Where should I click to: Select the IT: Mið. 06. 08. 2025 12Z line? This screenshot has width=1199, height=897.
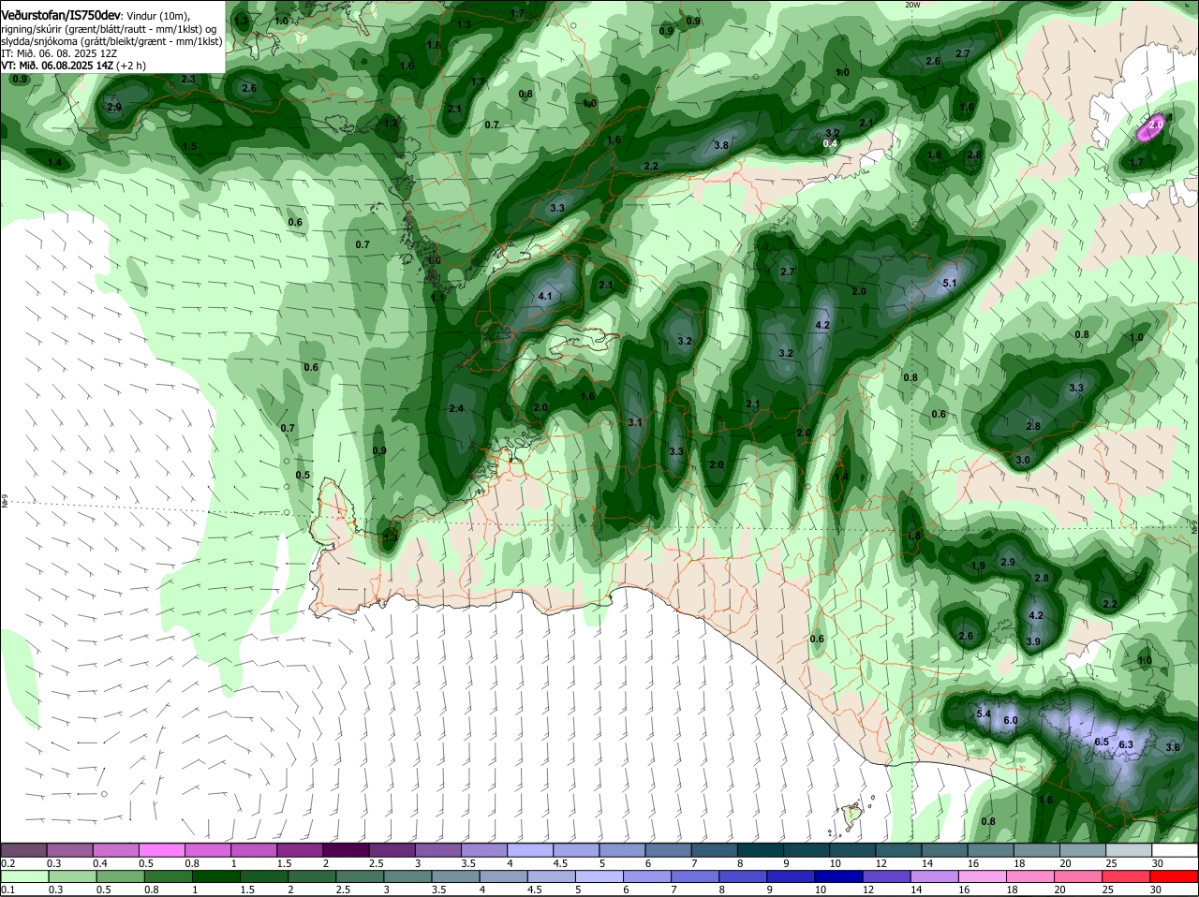(x=58, y=53)
